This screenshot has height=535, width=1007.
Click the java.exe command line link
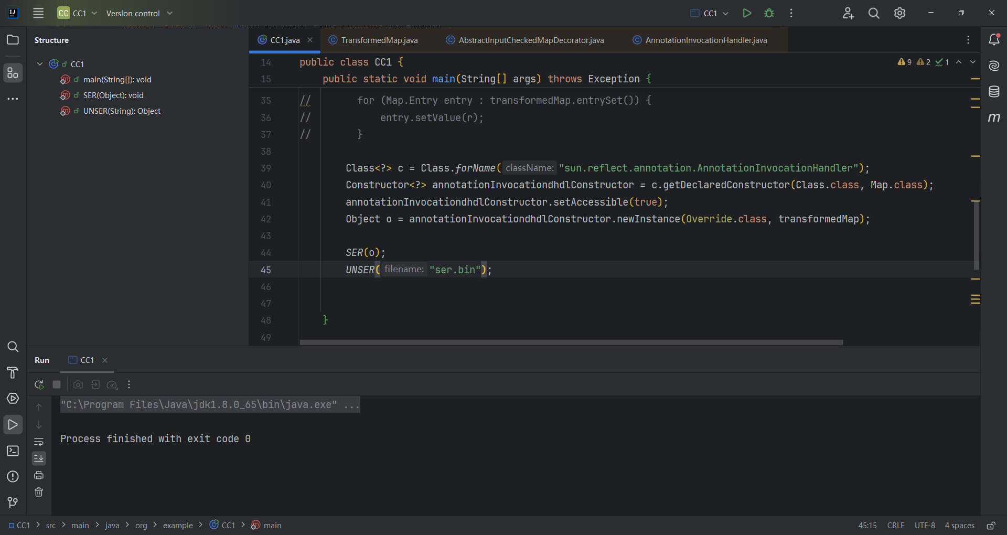(x=210, y=404)
